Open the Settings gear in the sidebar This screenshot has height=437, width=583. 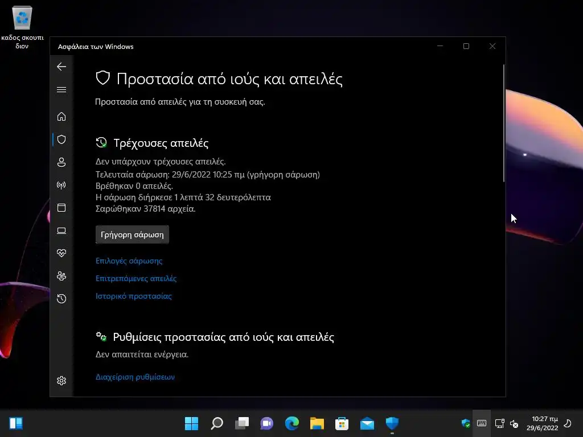(61, 381)
